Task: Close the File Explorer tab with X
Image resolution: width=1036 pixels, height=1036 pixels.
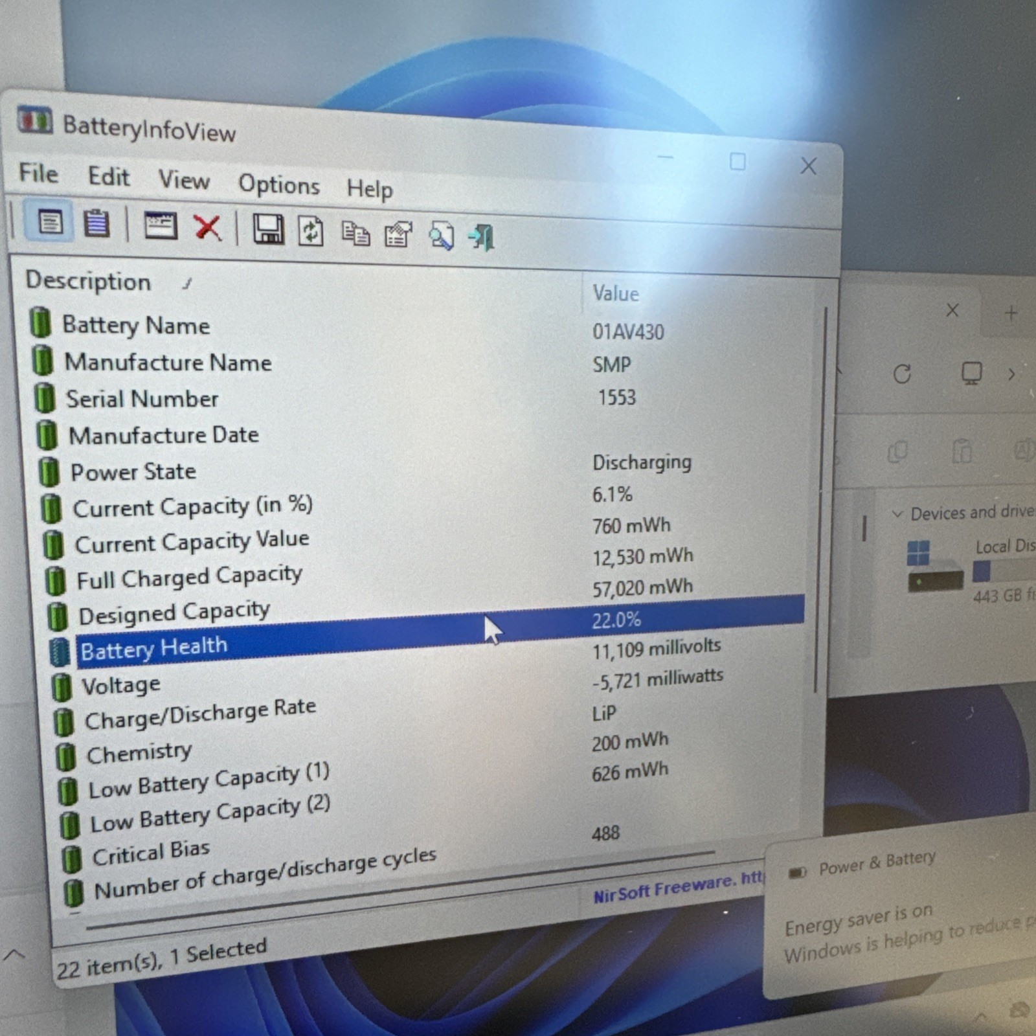Action: [952, 311]
